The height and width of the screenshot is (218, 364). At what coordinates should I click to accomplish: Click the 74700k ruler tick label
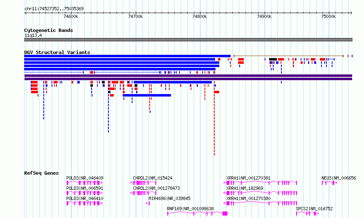(x=135, y=17)
